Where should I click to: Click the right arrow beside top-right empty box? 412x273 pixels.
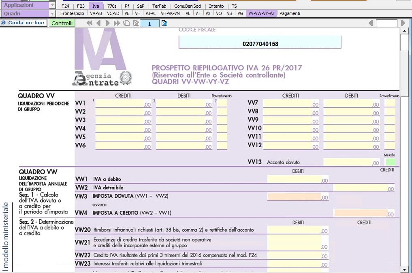(x=403, y=23)
